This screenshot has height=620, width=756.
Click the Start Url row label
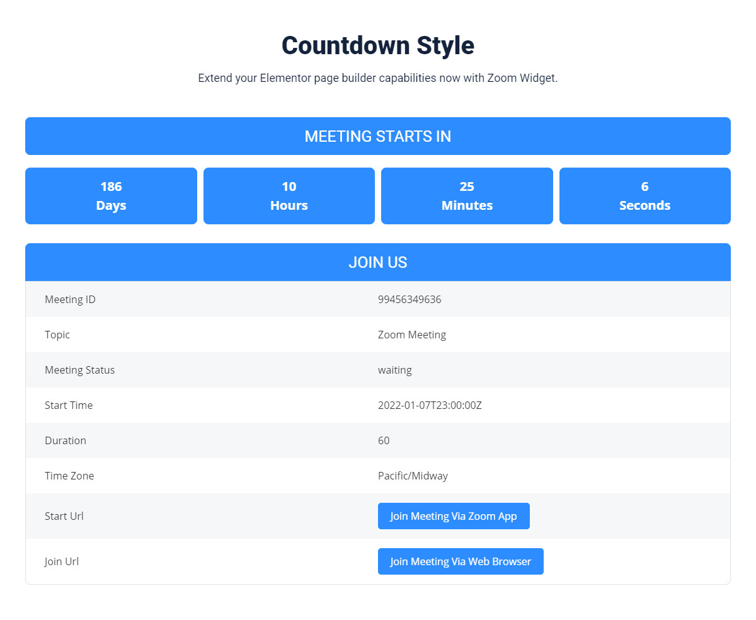64,516
